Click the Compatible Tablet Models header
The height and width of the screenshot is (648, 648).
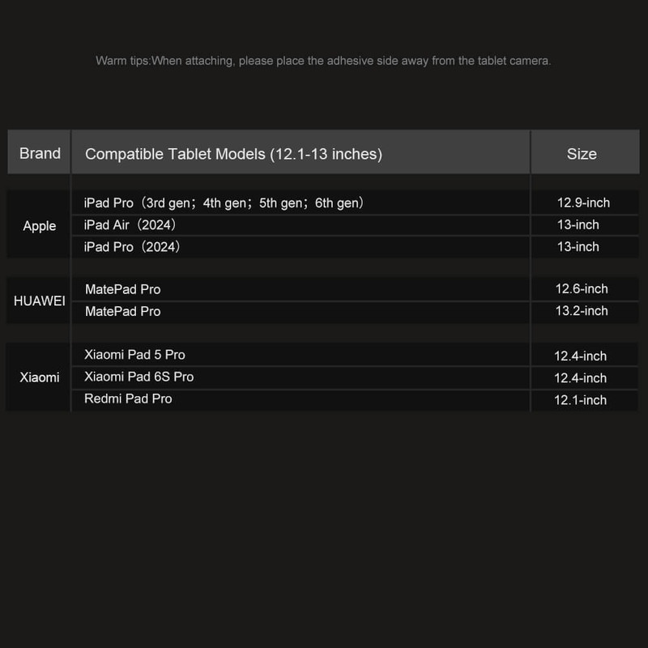(233, 154)
